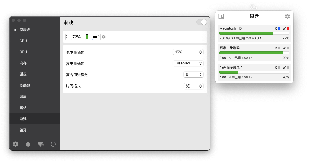This screenshot has height=162, width=309.
Task: Click the power quit icon
Action: click(53, 144)
